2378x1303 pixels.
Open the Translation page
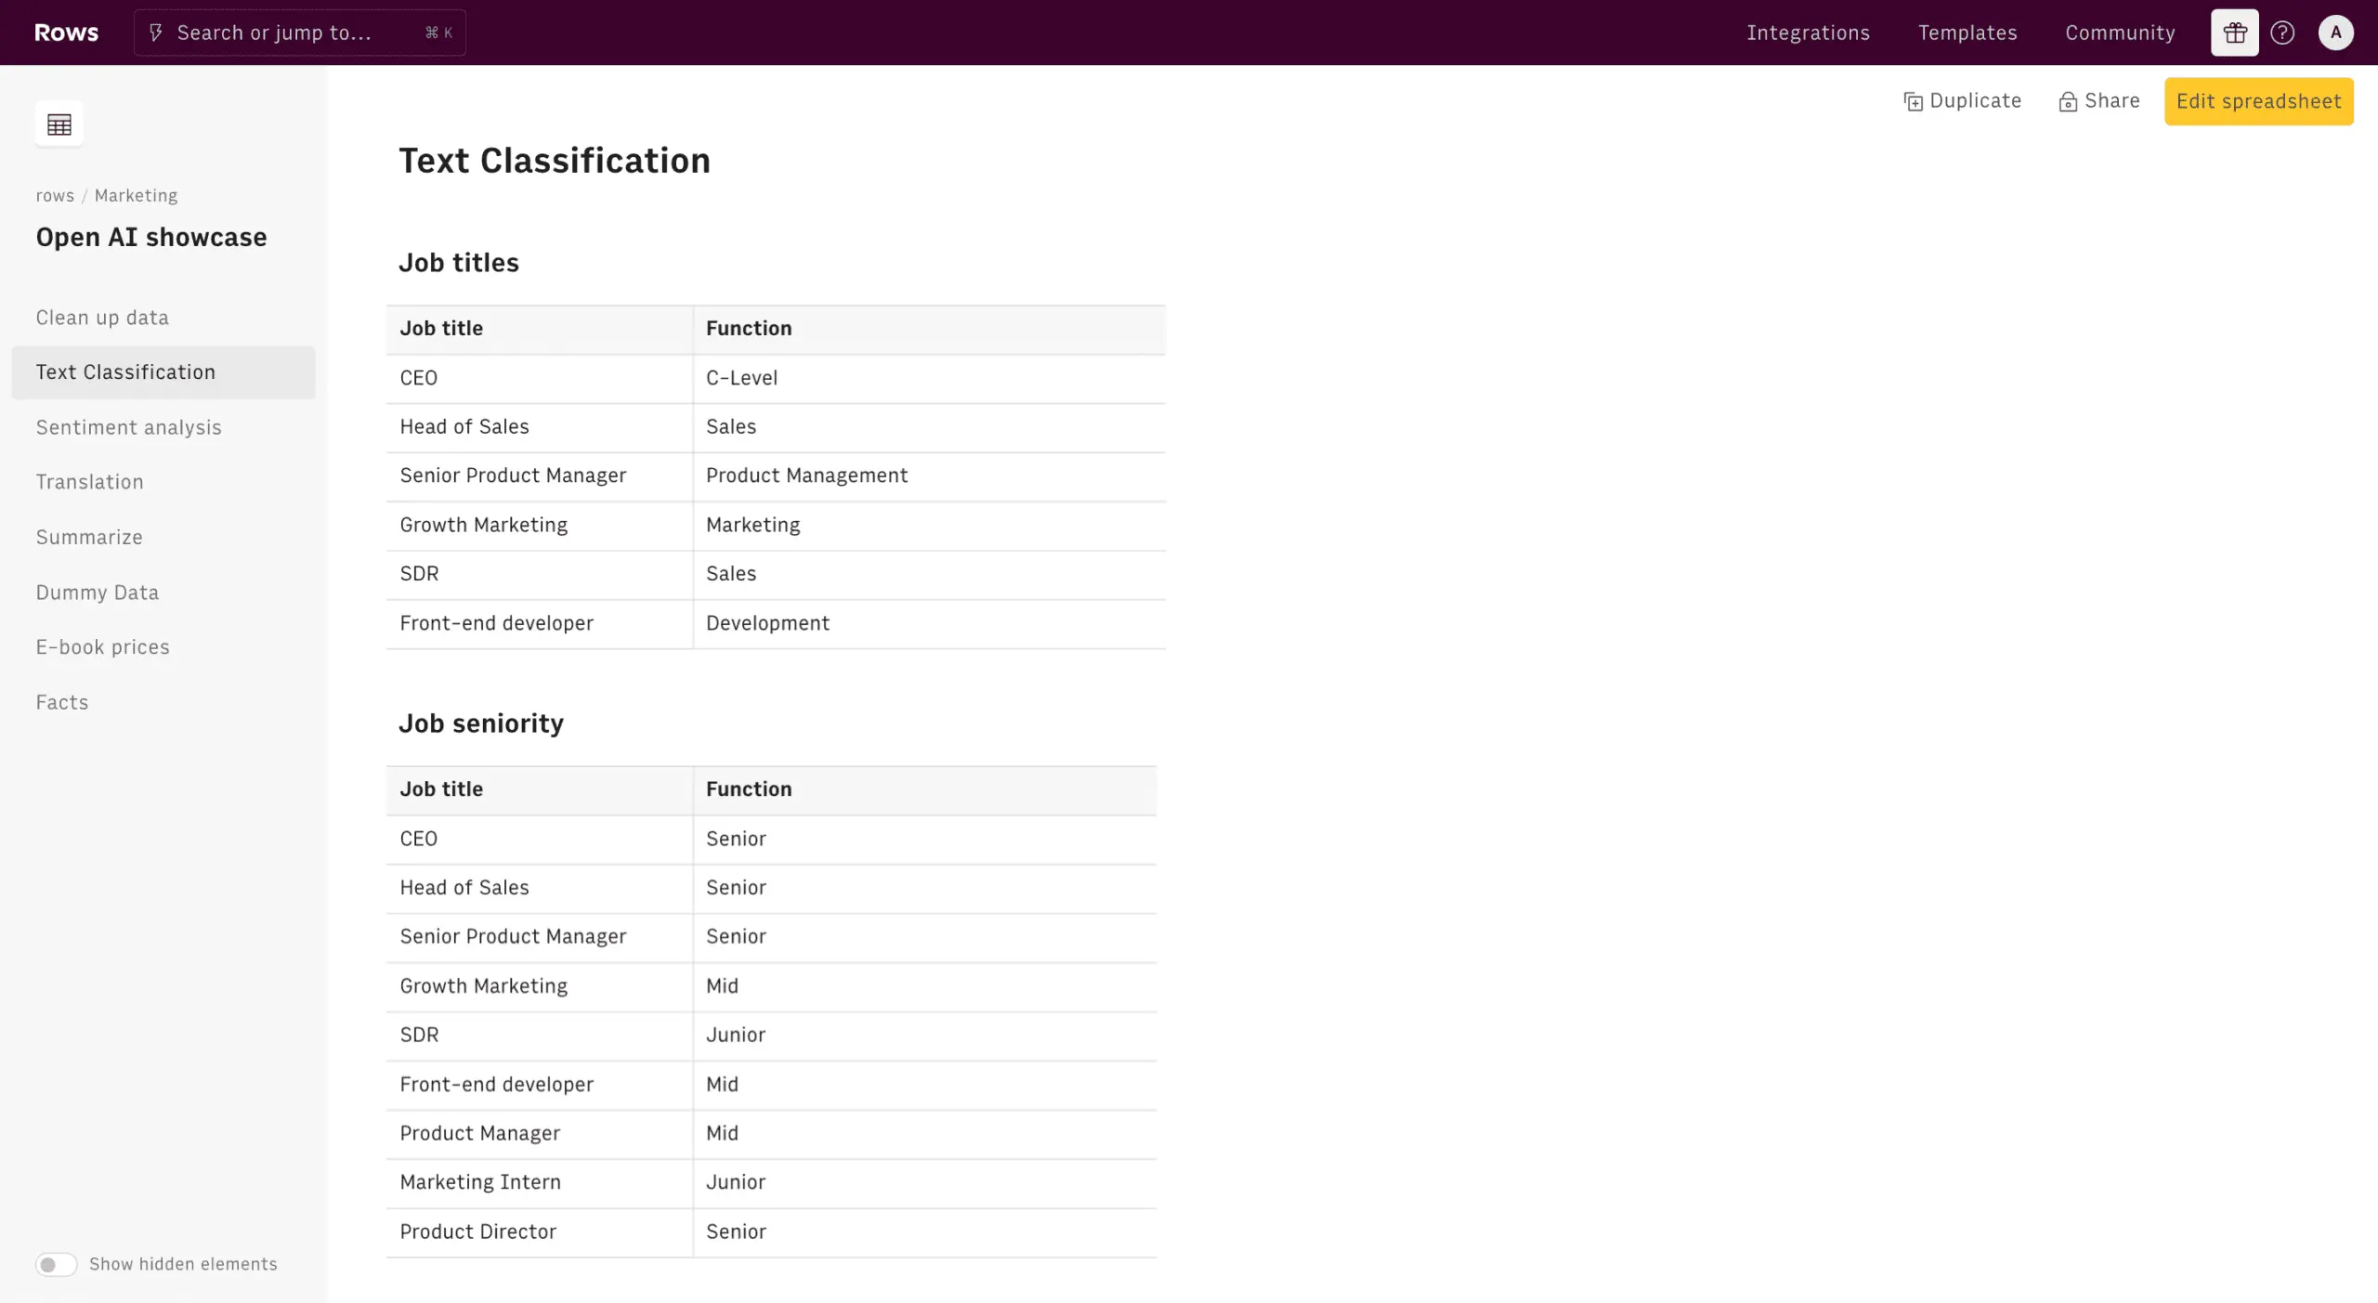point(163,482)
